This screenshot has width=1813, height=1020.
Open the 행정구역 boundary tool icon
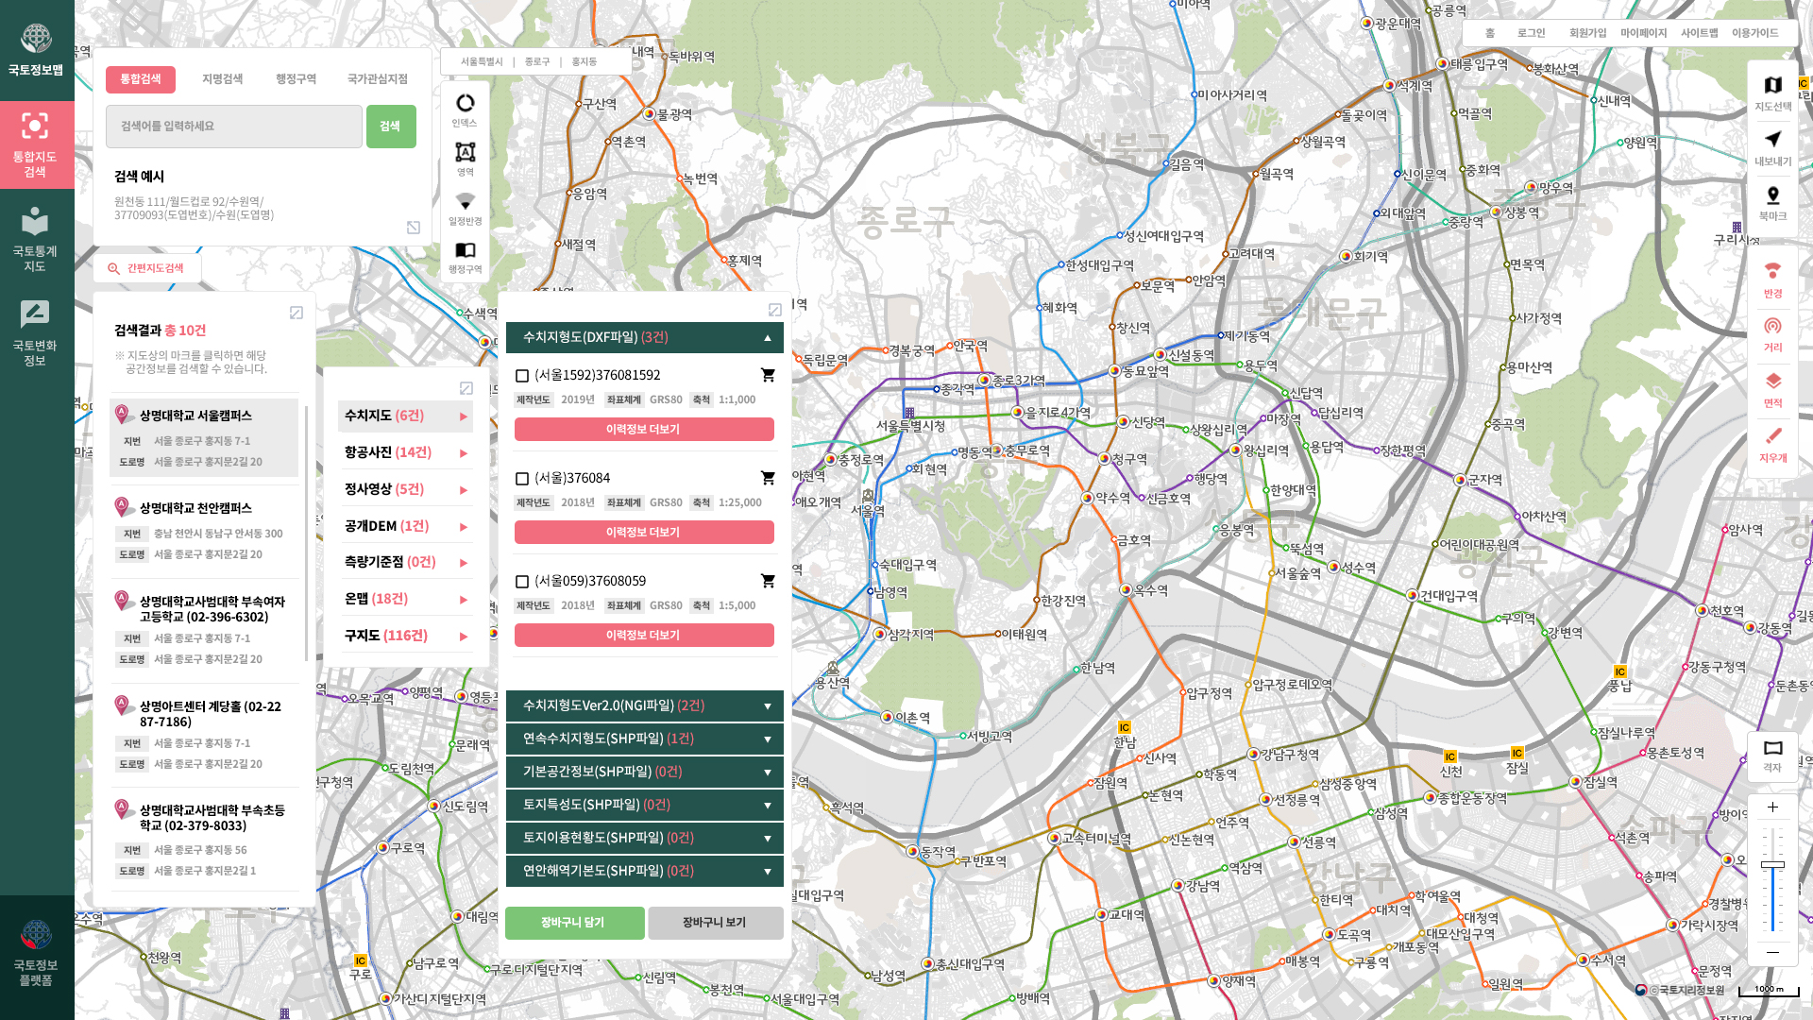[465, 251]
